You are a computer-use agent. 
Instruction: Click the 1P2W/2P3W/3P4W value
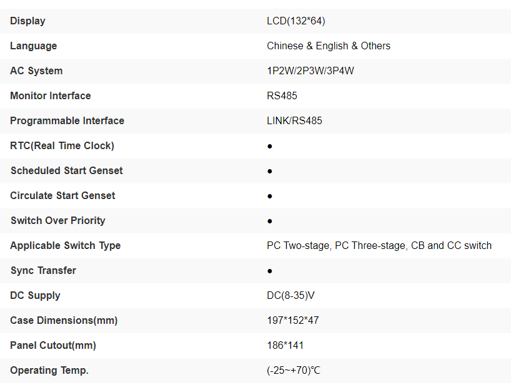click(310, 71)
